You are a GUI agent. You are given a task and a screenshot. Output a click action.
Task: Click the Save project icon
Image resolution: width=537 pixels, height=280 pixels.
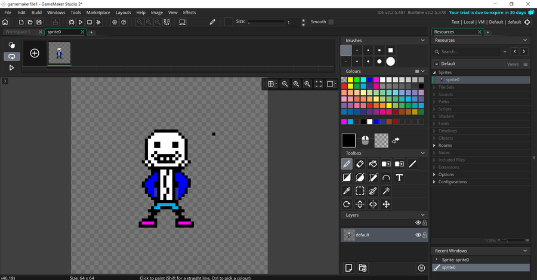coord(39,22)
